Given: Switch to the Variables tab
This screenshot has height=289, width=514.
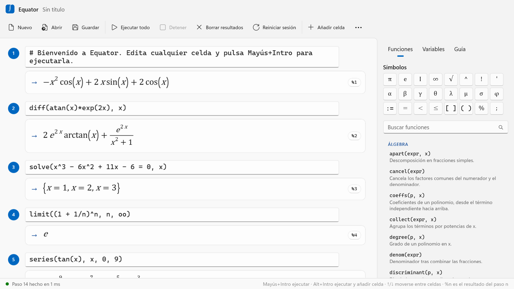Looking at the screenshot, I should pyautogui.click(x=433, y=49).
